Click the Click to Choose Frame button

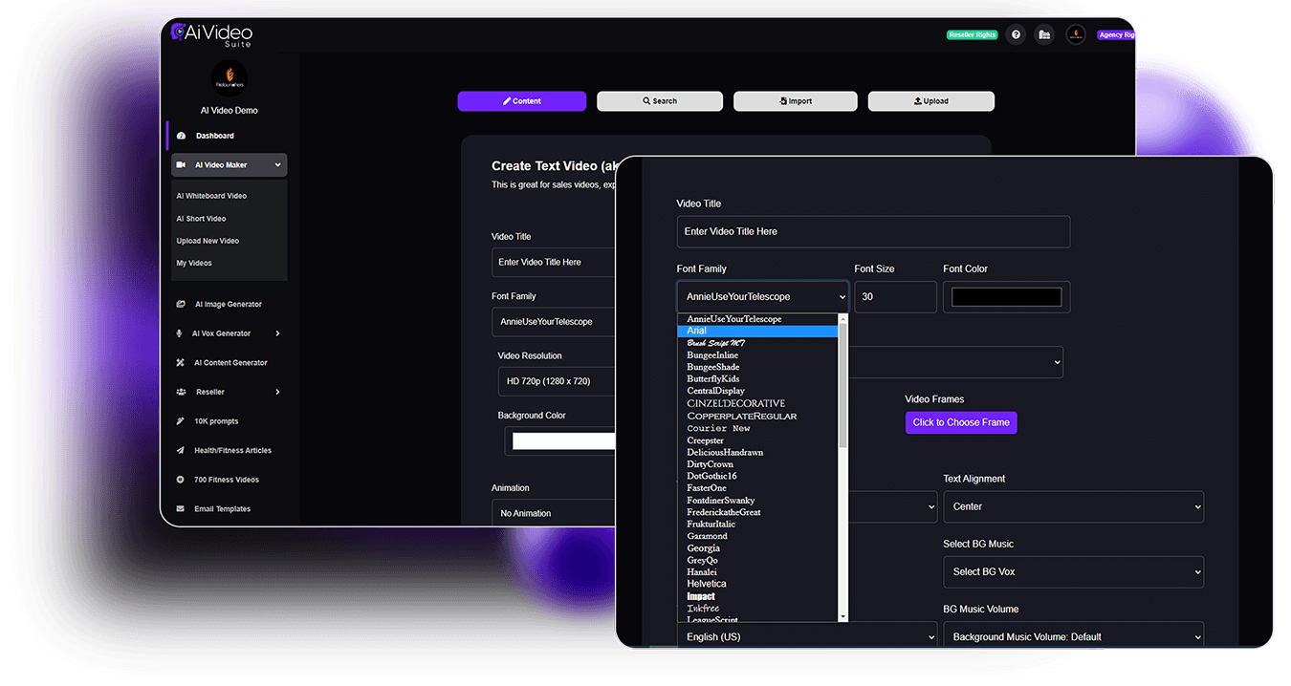(x=961, y=422)
